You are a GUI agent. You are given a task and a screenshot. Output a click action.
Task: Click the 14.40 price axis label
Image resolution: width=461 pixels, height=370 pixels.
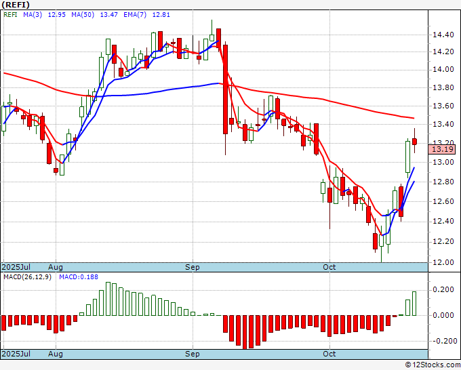443,35
